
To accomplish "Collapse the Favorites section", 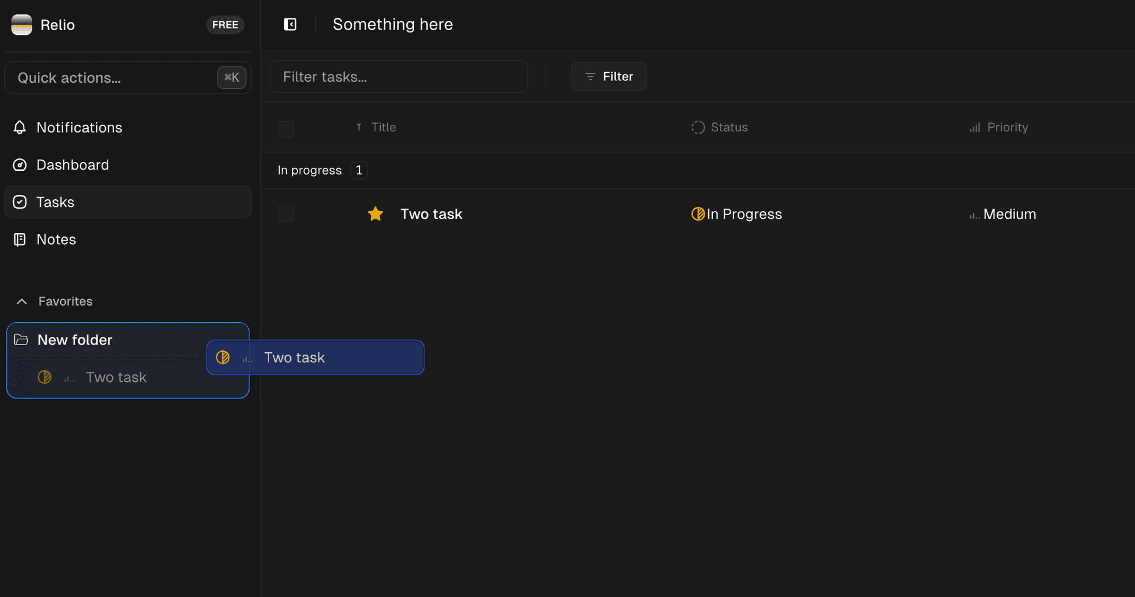I will (x=21, y=301).
